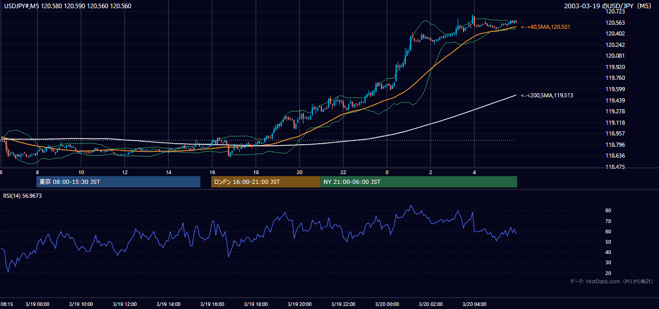Click hour tick 12 under price chart
Image resolution: width=659 pixels, height=309 pixels.
(x=125, y=172)
